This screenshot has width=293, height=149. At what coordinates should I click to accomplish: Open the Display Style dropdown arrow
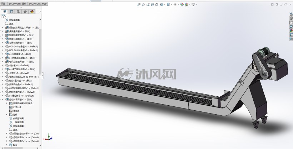click(x=172, y=5)
